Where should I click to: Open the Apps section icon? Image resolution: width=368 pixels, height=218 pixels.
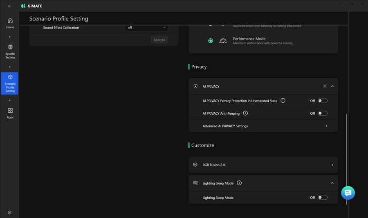point(10,113)
